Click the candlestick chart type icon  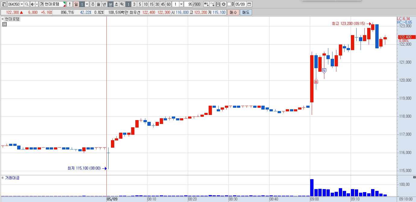tap(206, 4)
